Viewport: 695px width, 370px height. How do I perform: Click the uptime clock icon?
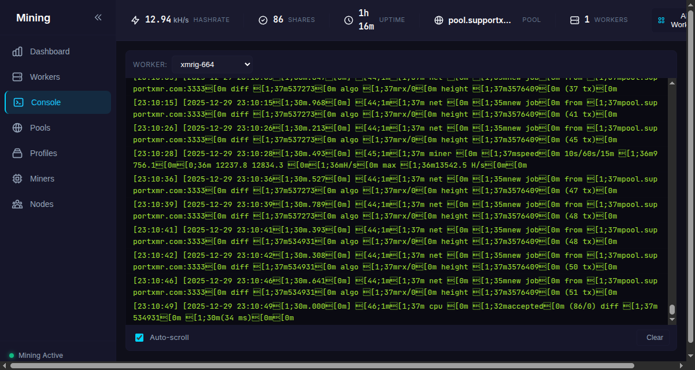point(348,20)
